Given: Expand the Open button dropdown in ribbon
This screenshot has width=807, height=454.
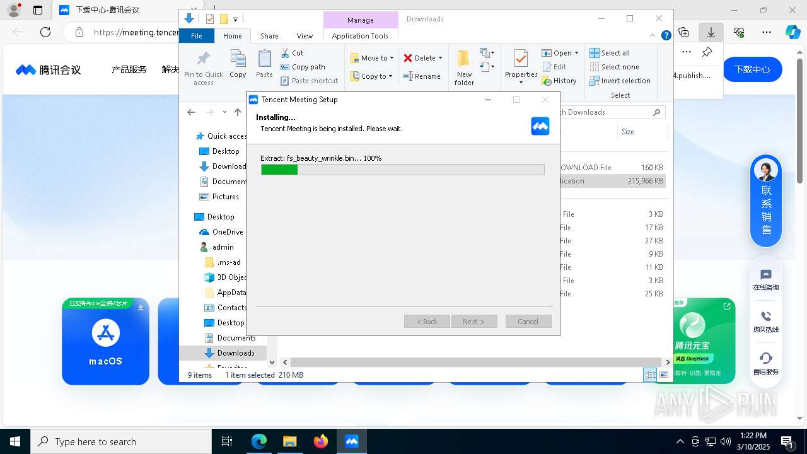Looking at the screenshot, I should (x=576, y=53).
